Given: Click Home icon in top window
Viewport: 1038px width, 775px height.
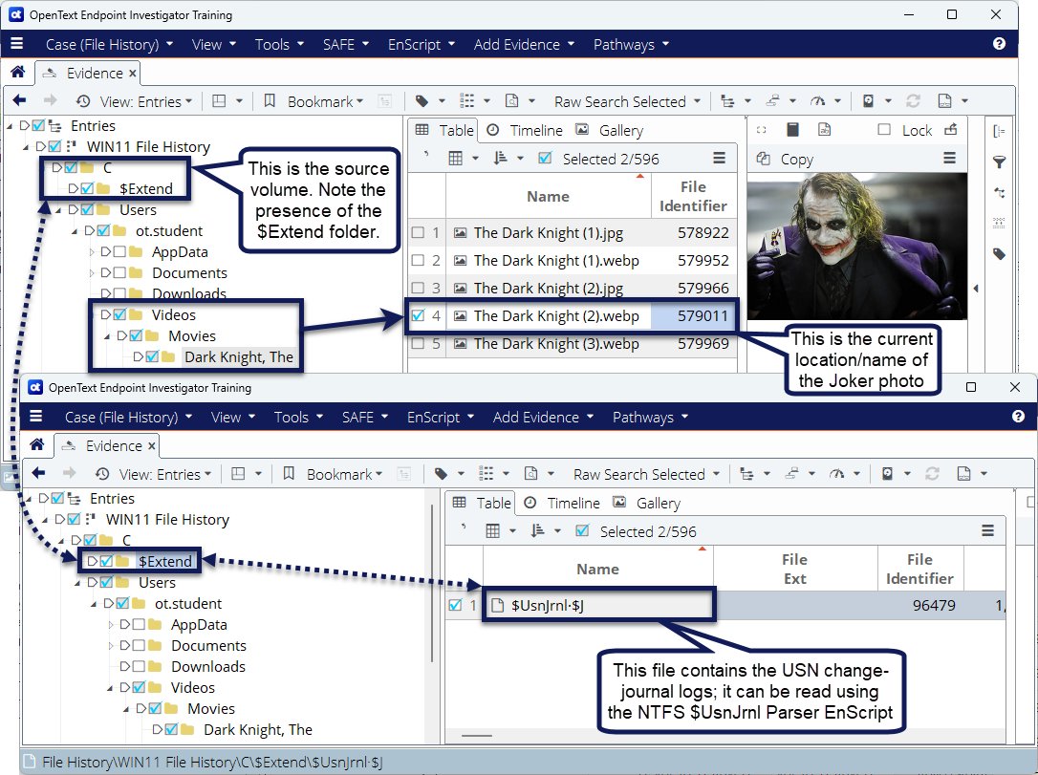Looking at the screenshot, I should pyautogui.click(x=18, y=72).
